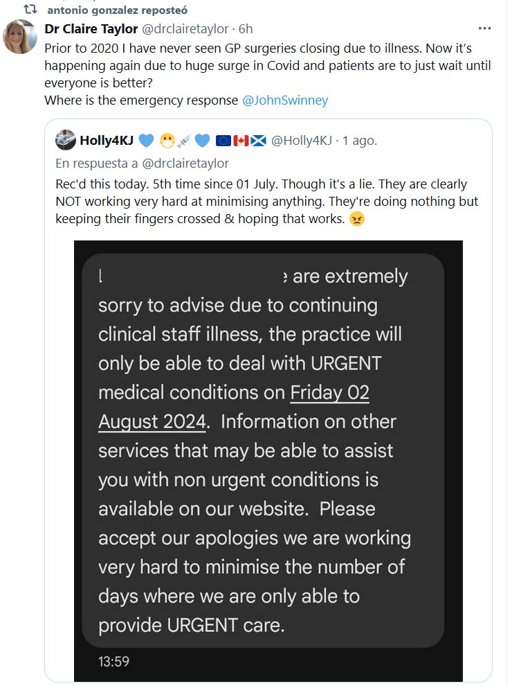The width and height of the screenshot is (512, 686).
Task: Open the tweet via the 6h timestamp
Action: pyautogui.click(x=246, y=28)
